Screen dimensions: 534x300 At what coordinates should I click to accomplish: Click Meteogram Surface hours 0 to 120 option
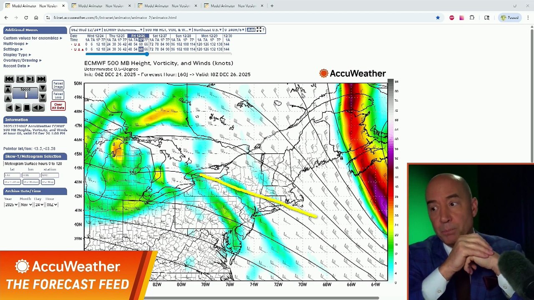[x=33, y=164]
